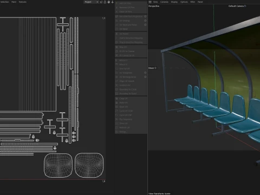
Task: Click the Restore UV command
Action: tap(131, 127)
